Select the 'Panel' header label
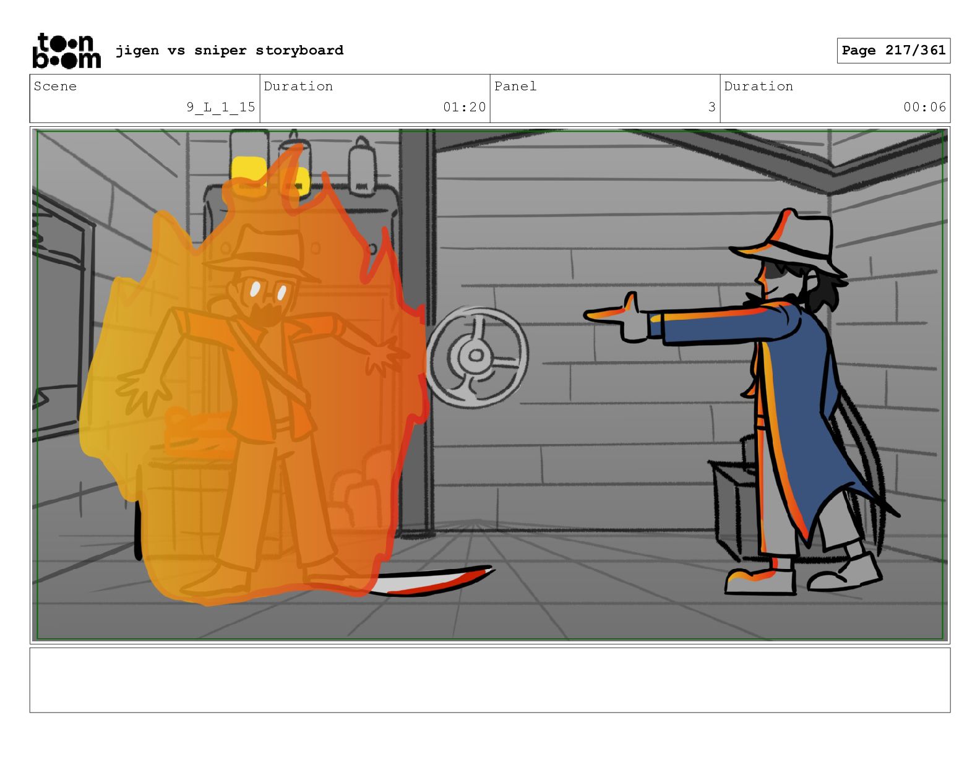The height and width of the screenshot is (757, 980). (x=515, y=86)
